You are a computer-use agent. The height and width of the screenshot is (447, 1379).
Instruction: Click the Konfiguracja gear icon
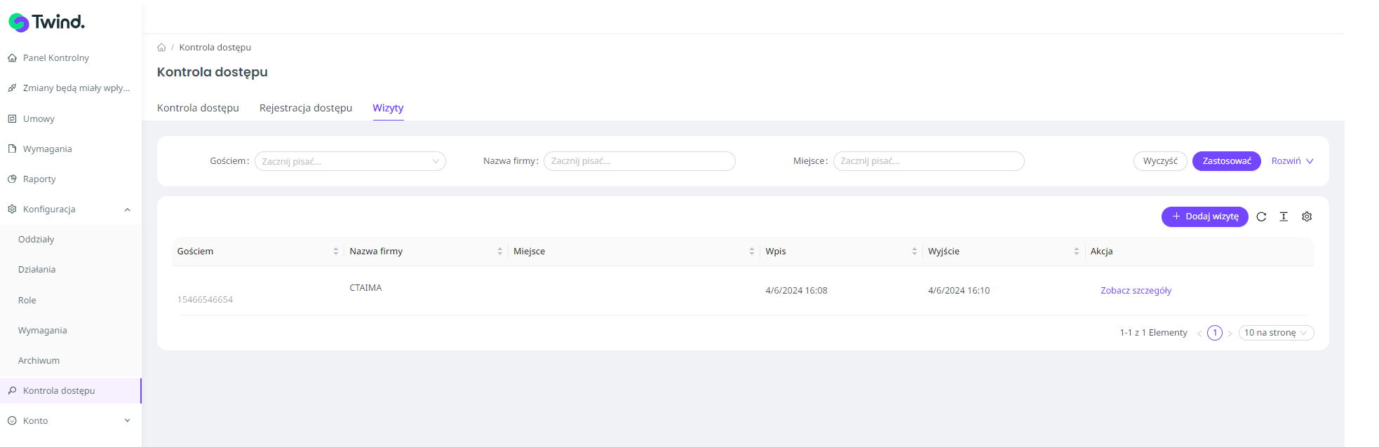point(12,209)
